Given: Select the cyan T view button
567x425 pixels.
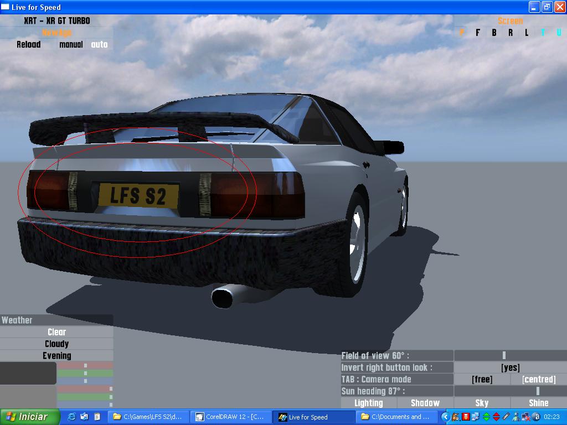Looking at the screenshot, I should tap(543, 33).
